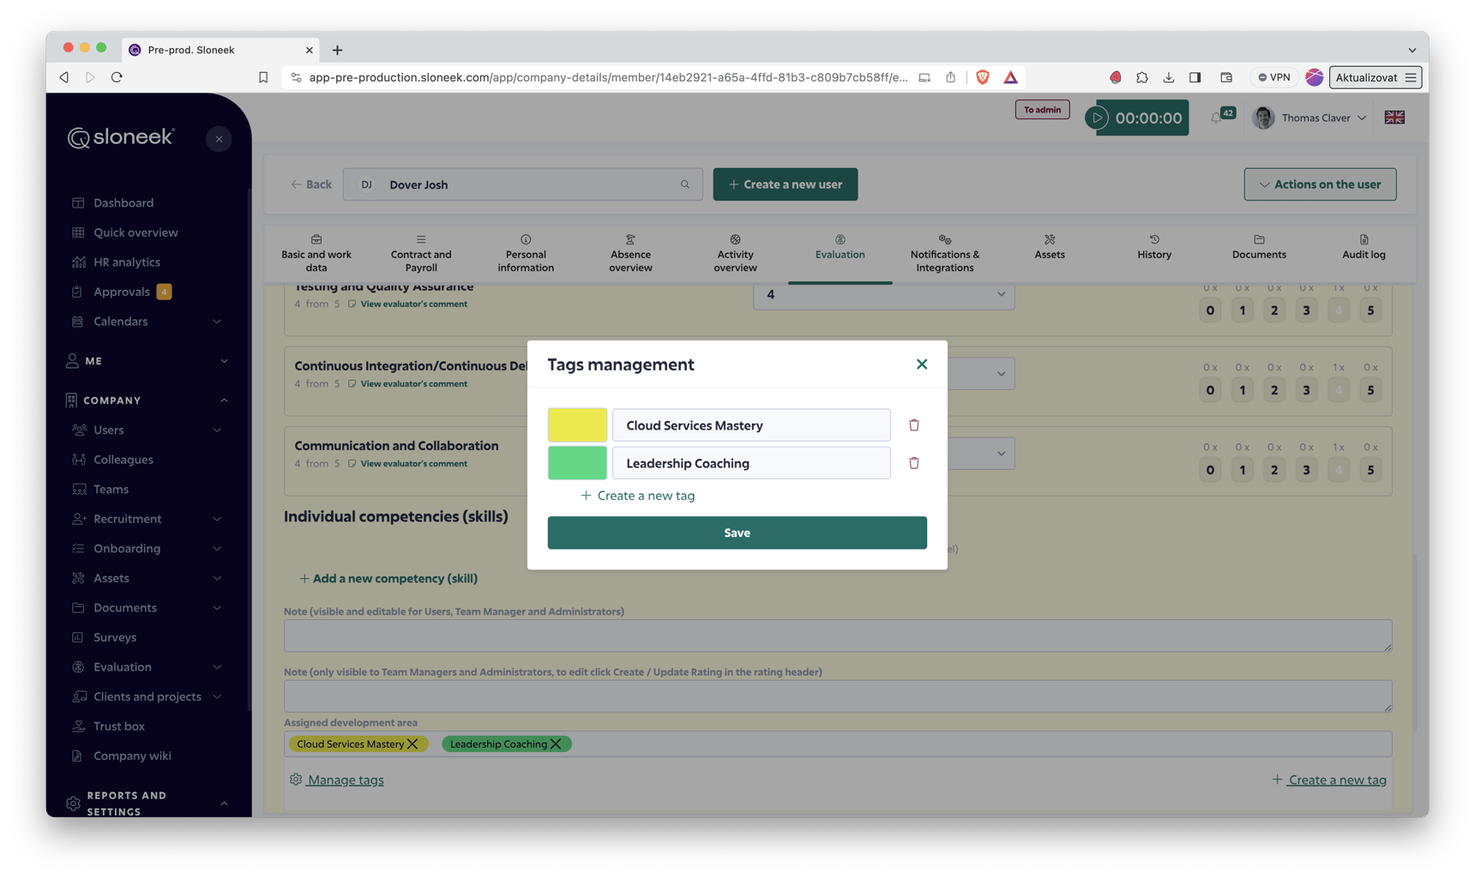
Task: Save the tag changes
Action: 737,532
